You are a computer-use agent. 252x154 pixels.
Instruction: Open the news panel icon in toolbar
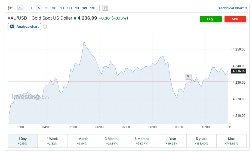click(105, 8)
